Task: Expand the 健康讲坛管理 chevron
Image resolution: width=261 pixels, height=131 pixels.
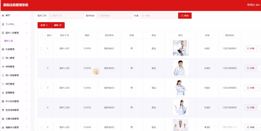Action: (27, 127)
